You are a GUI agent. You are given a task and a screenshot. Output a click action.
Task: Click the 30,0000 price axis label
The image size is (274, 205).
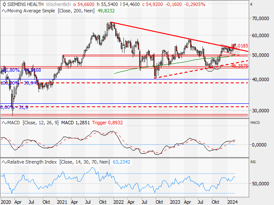[260, 111]
